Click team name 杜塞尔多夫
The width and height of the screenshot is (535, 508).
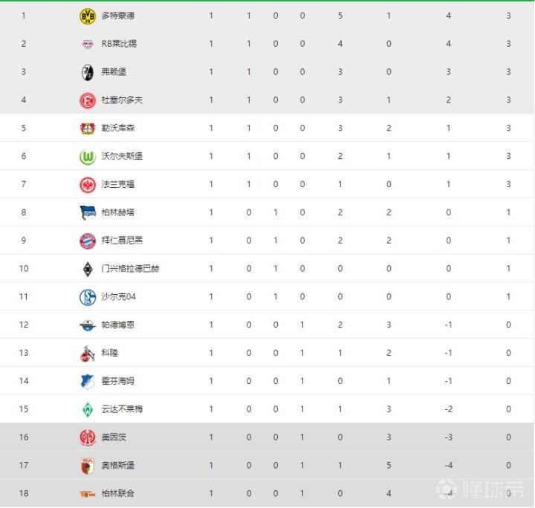point(122,100)
